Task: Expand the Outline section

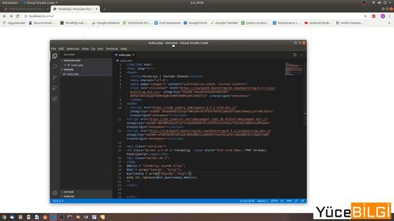Action: (x=68, y=192)
